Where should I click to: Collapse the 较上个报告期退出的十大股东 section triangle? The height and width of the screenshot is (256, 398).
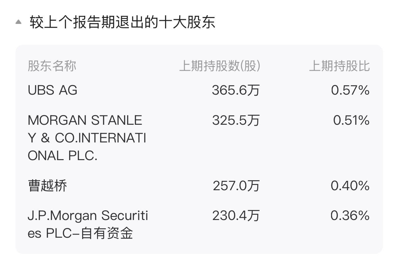point(19,22)
